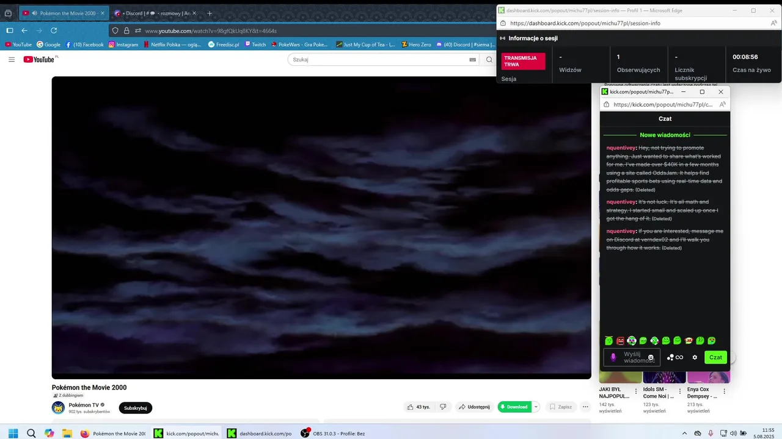Image resolution: width=782 pixels, height=439 pixels.
Task: Close the Discord tab
Action: pos(194,13)
